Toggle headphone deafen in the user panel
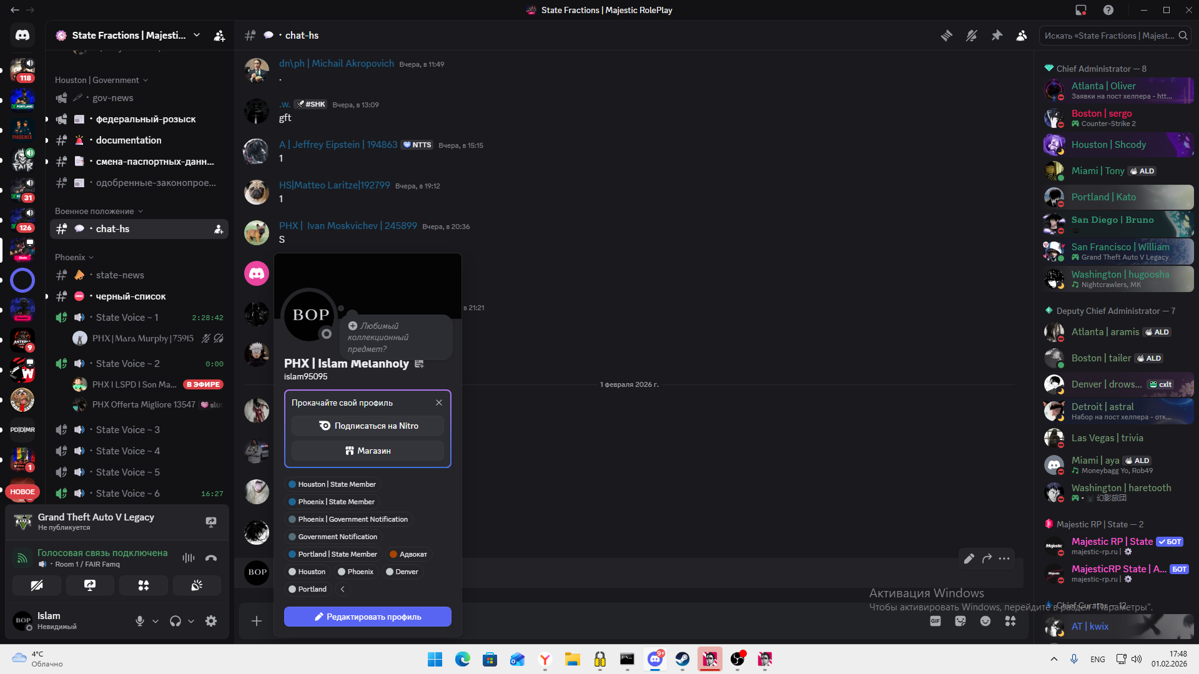Screen dimensions: 1199x674 [175, 621]
